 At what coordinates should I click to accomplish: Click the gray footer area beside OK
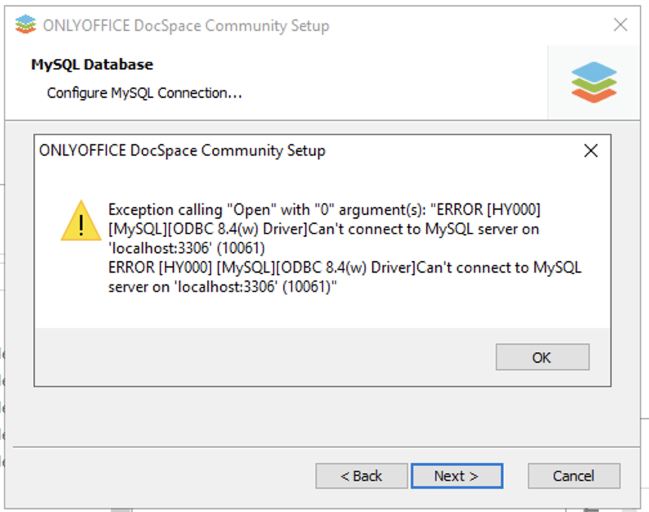point(265,357)
